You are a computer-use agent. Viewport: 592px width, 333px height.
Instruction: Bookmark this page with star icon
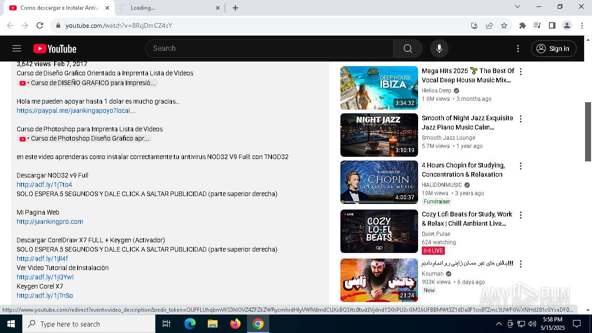tap(504, 25)
